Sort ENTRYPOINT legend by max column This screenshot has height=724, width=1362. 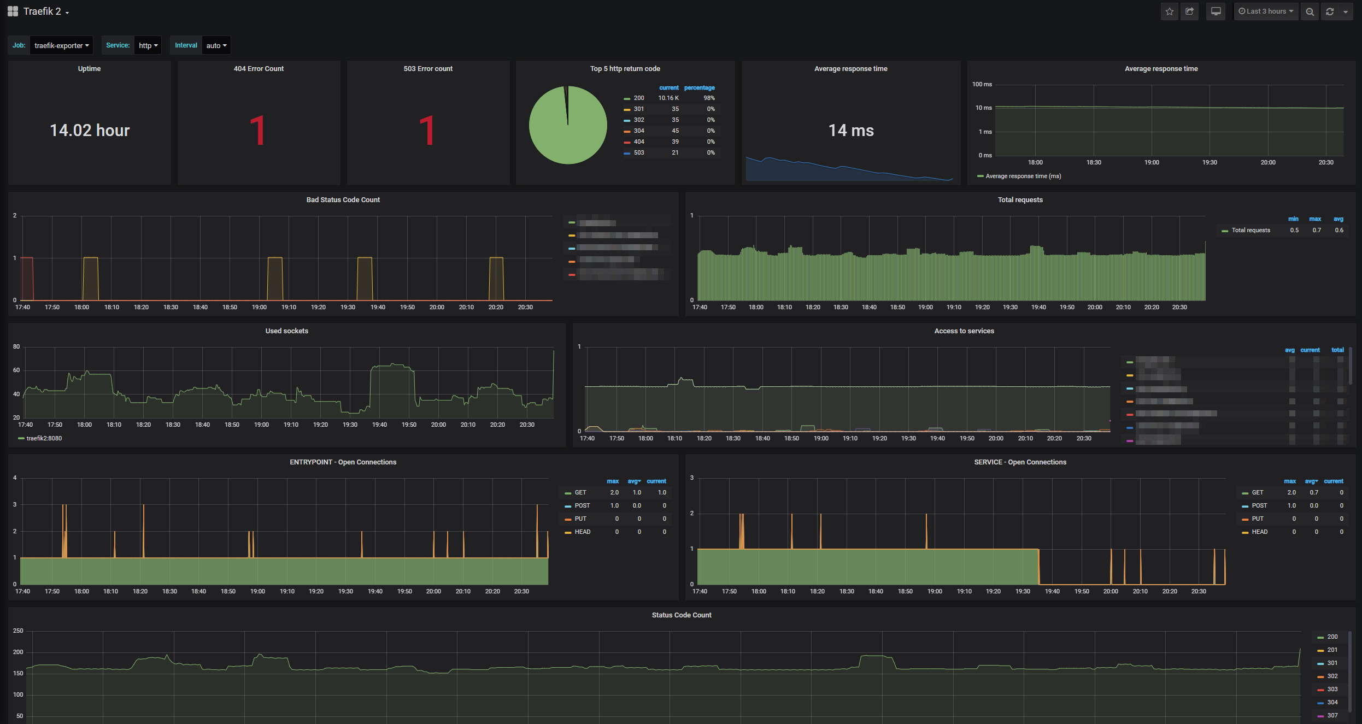tap(612, 481)
